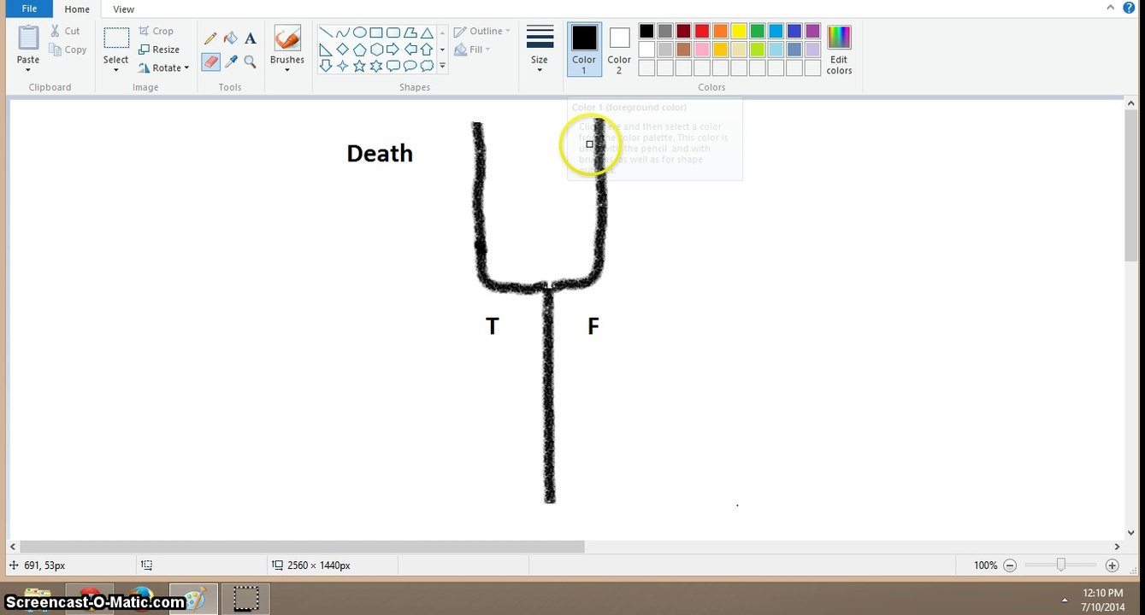The width and height of the screenshot is (1145, 615).
Task: Activate Color 1 foreground color
Action: click(x=584, y=49)
